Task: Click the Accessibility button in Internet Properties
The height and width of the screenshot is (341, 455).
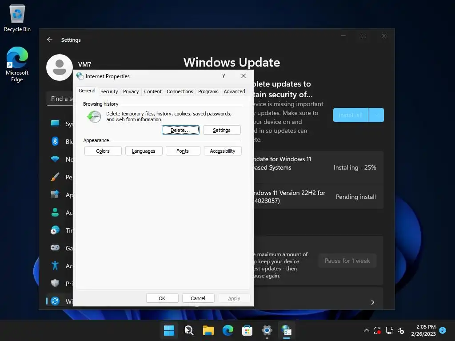Action: click(223, 151)
